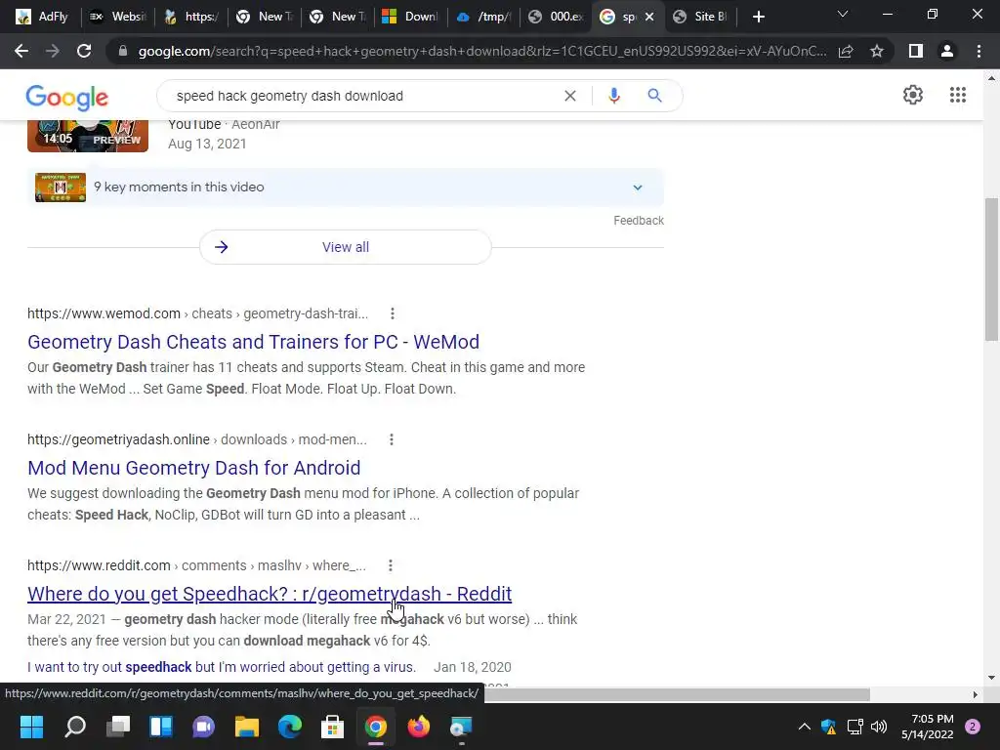Click the address bar URL
Screen dimensions: 1000x750
click(482, 51)
